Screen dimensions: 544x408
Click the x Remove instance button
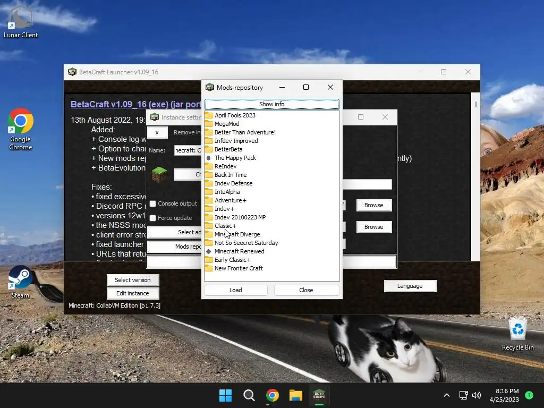pyautogui.click(x=157, y=132)
